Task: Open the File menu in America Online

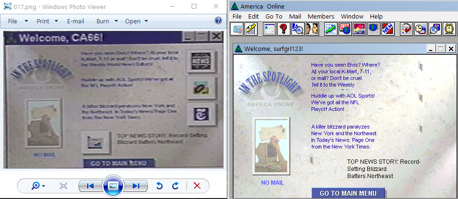Action: tap(237, 16)
